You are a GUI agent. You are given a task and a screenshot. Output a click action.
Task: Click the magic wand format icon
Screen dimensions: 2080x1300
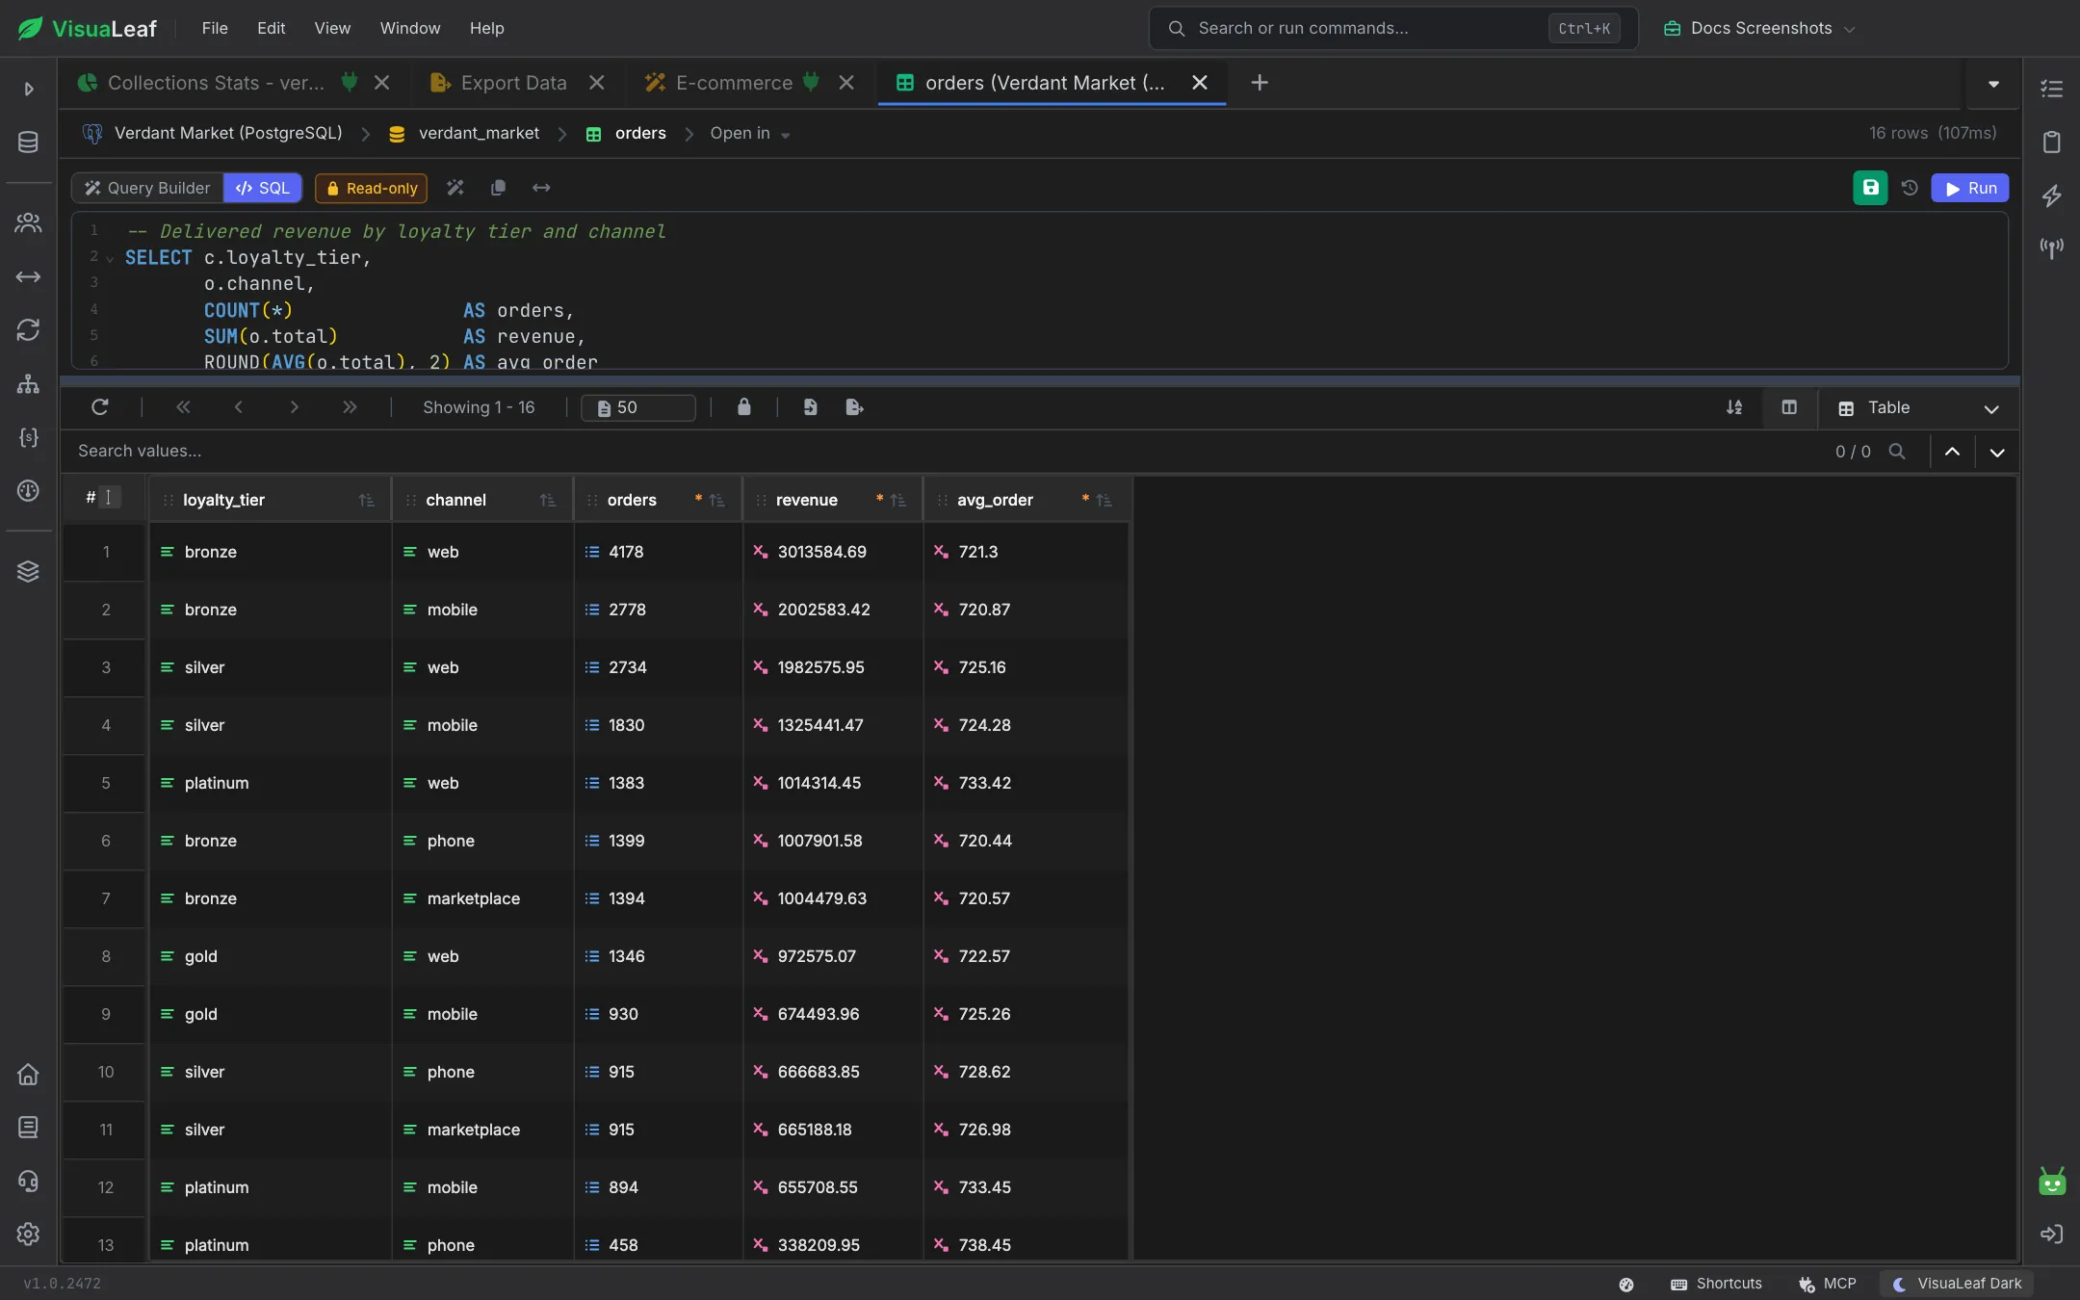(455, 188)
